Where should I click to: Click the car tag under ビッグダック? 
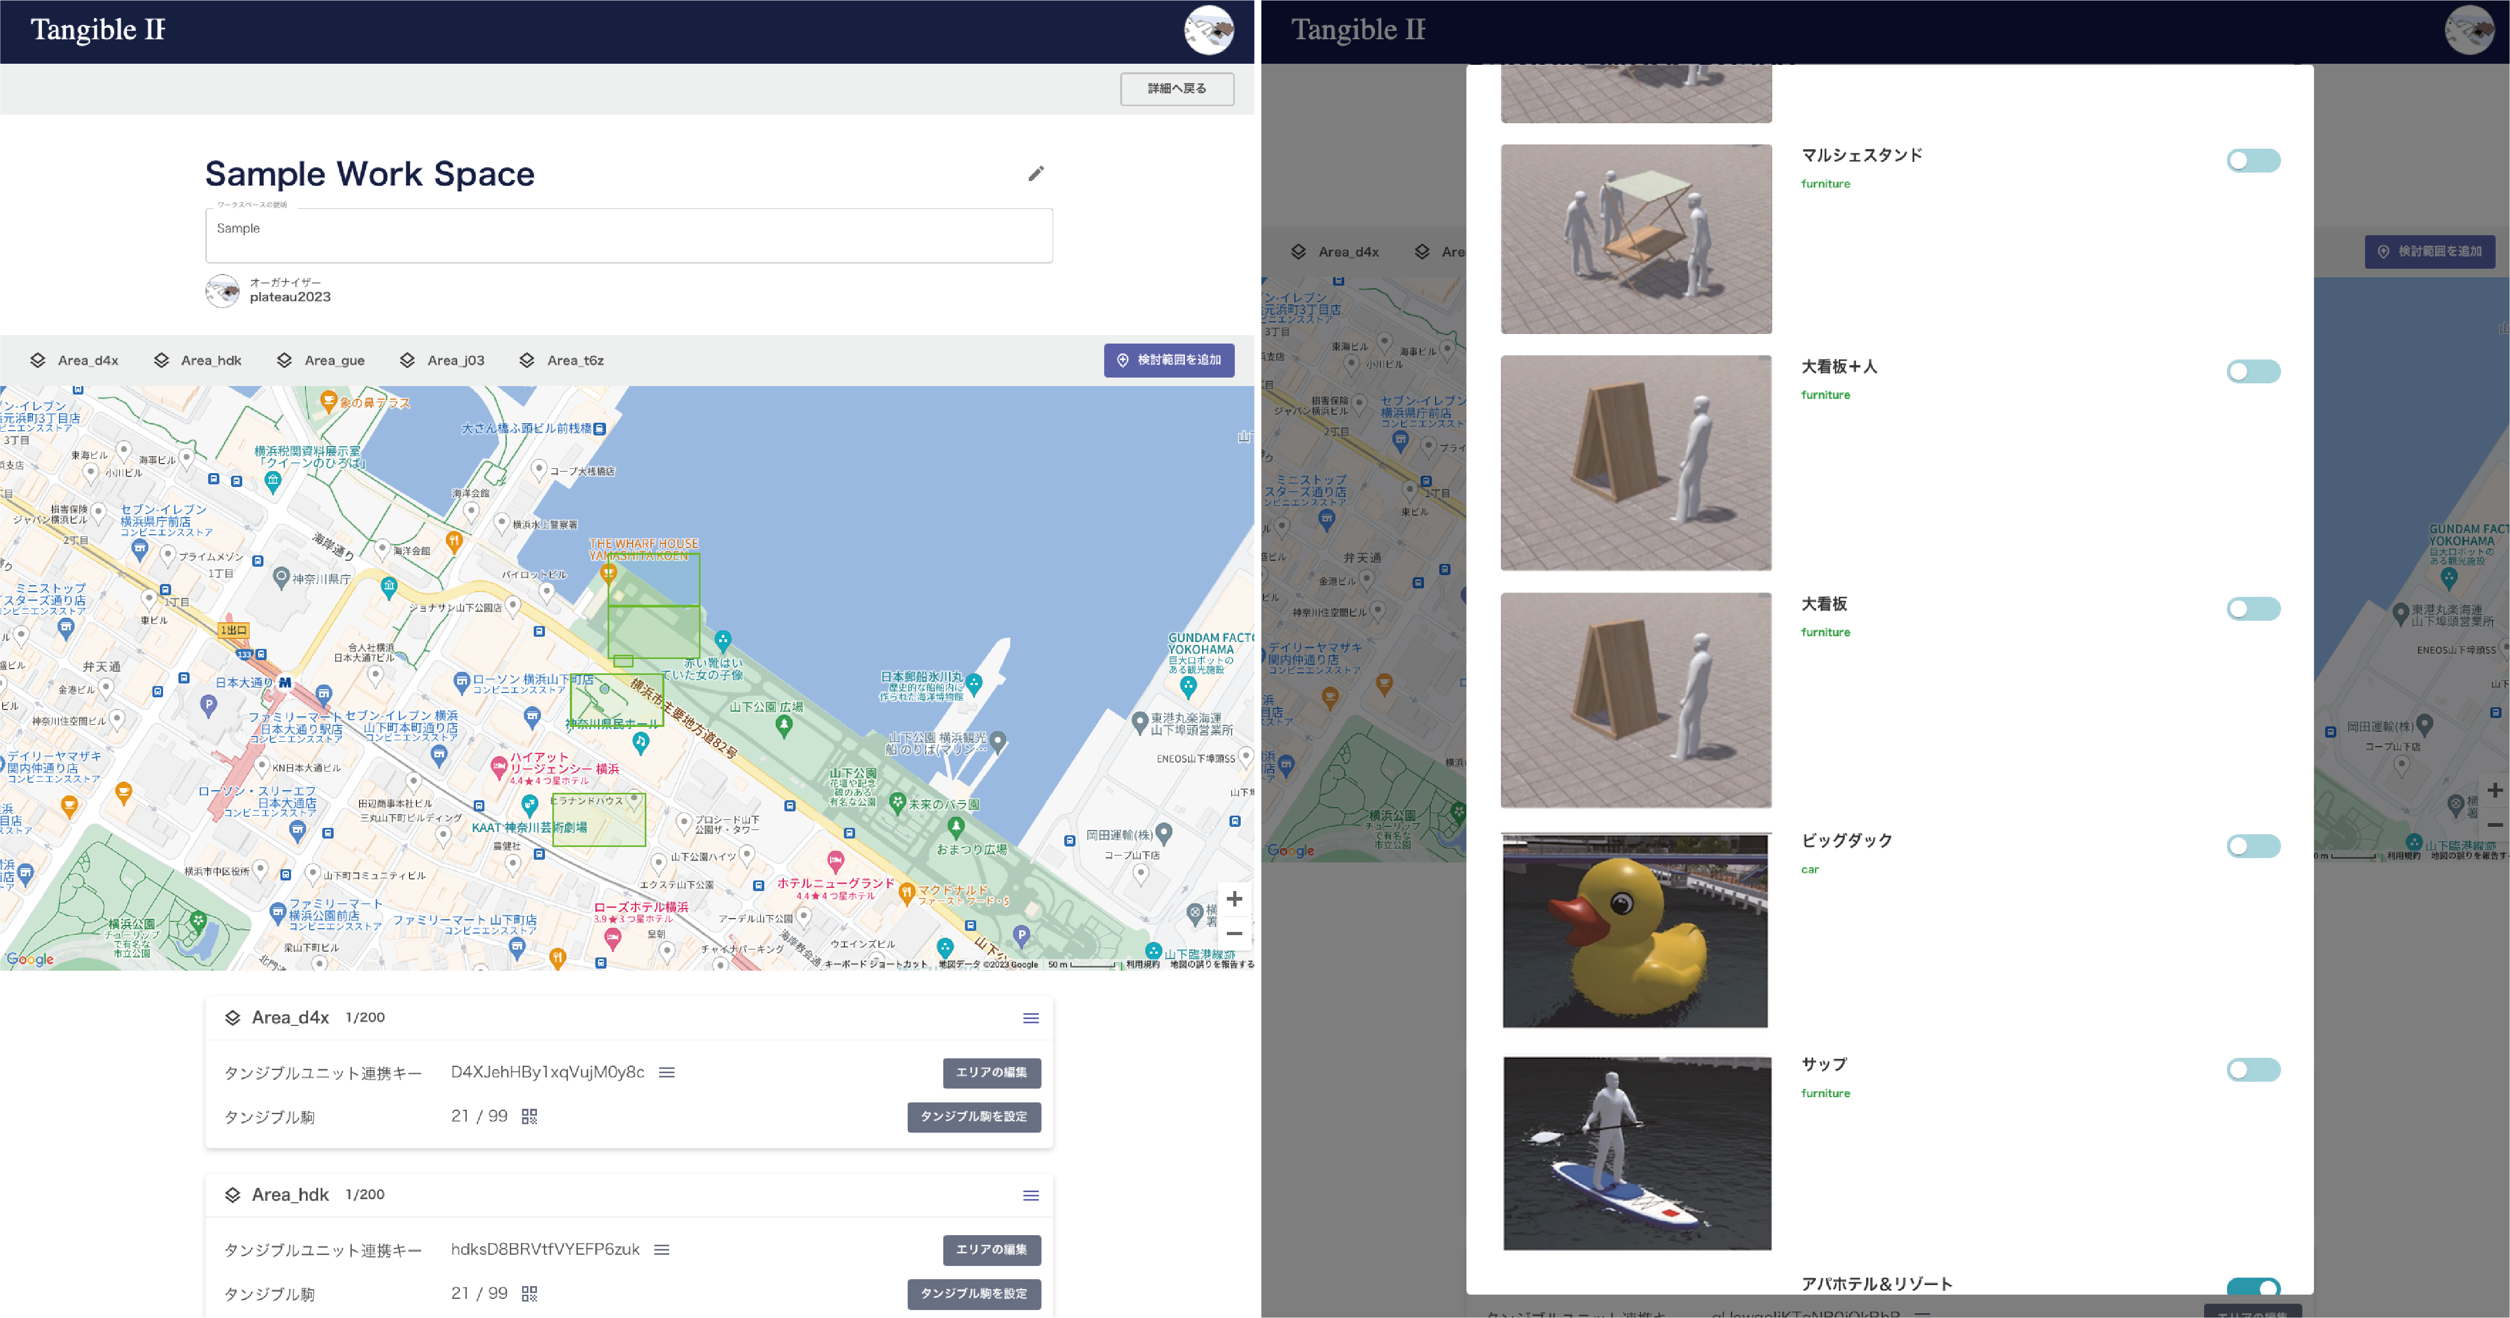[x=1809, y=870]
